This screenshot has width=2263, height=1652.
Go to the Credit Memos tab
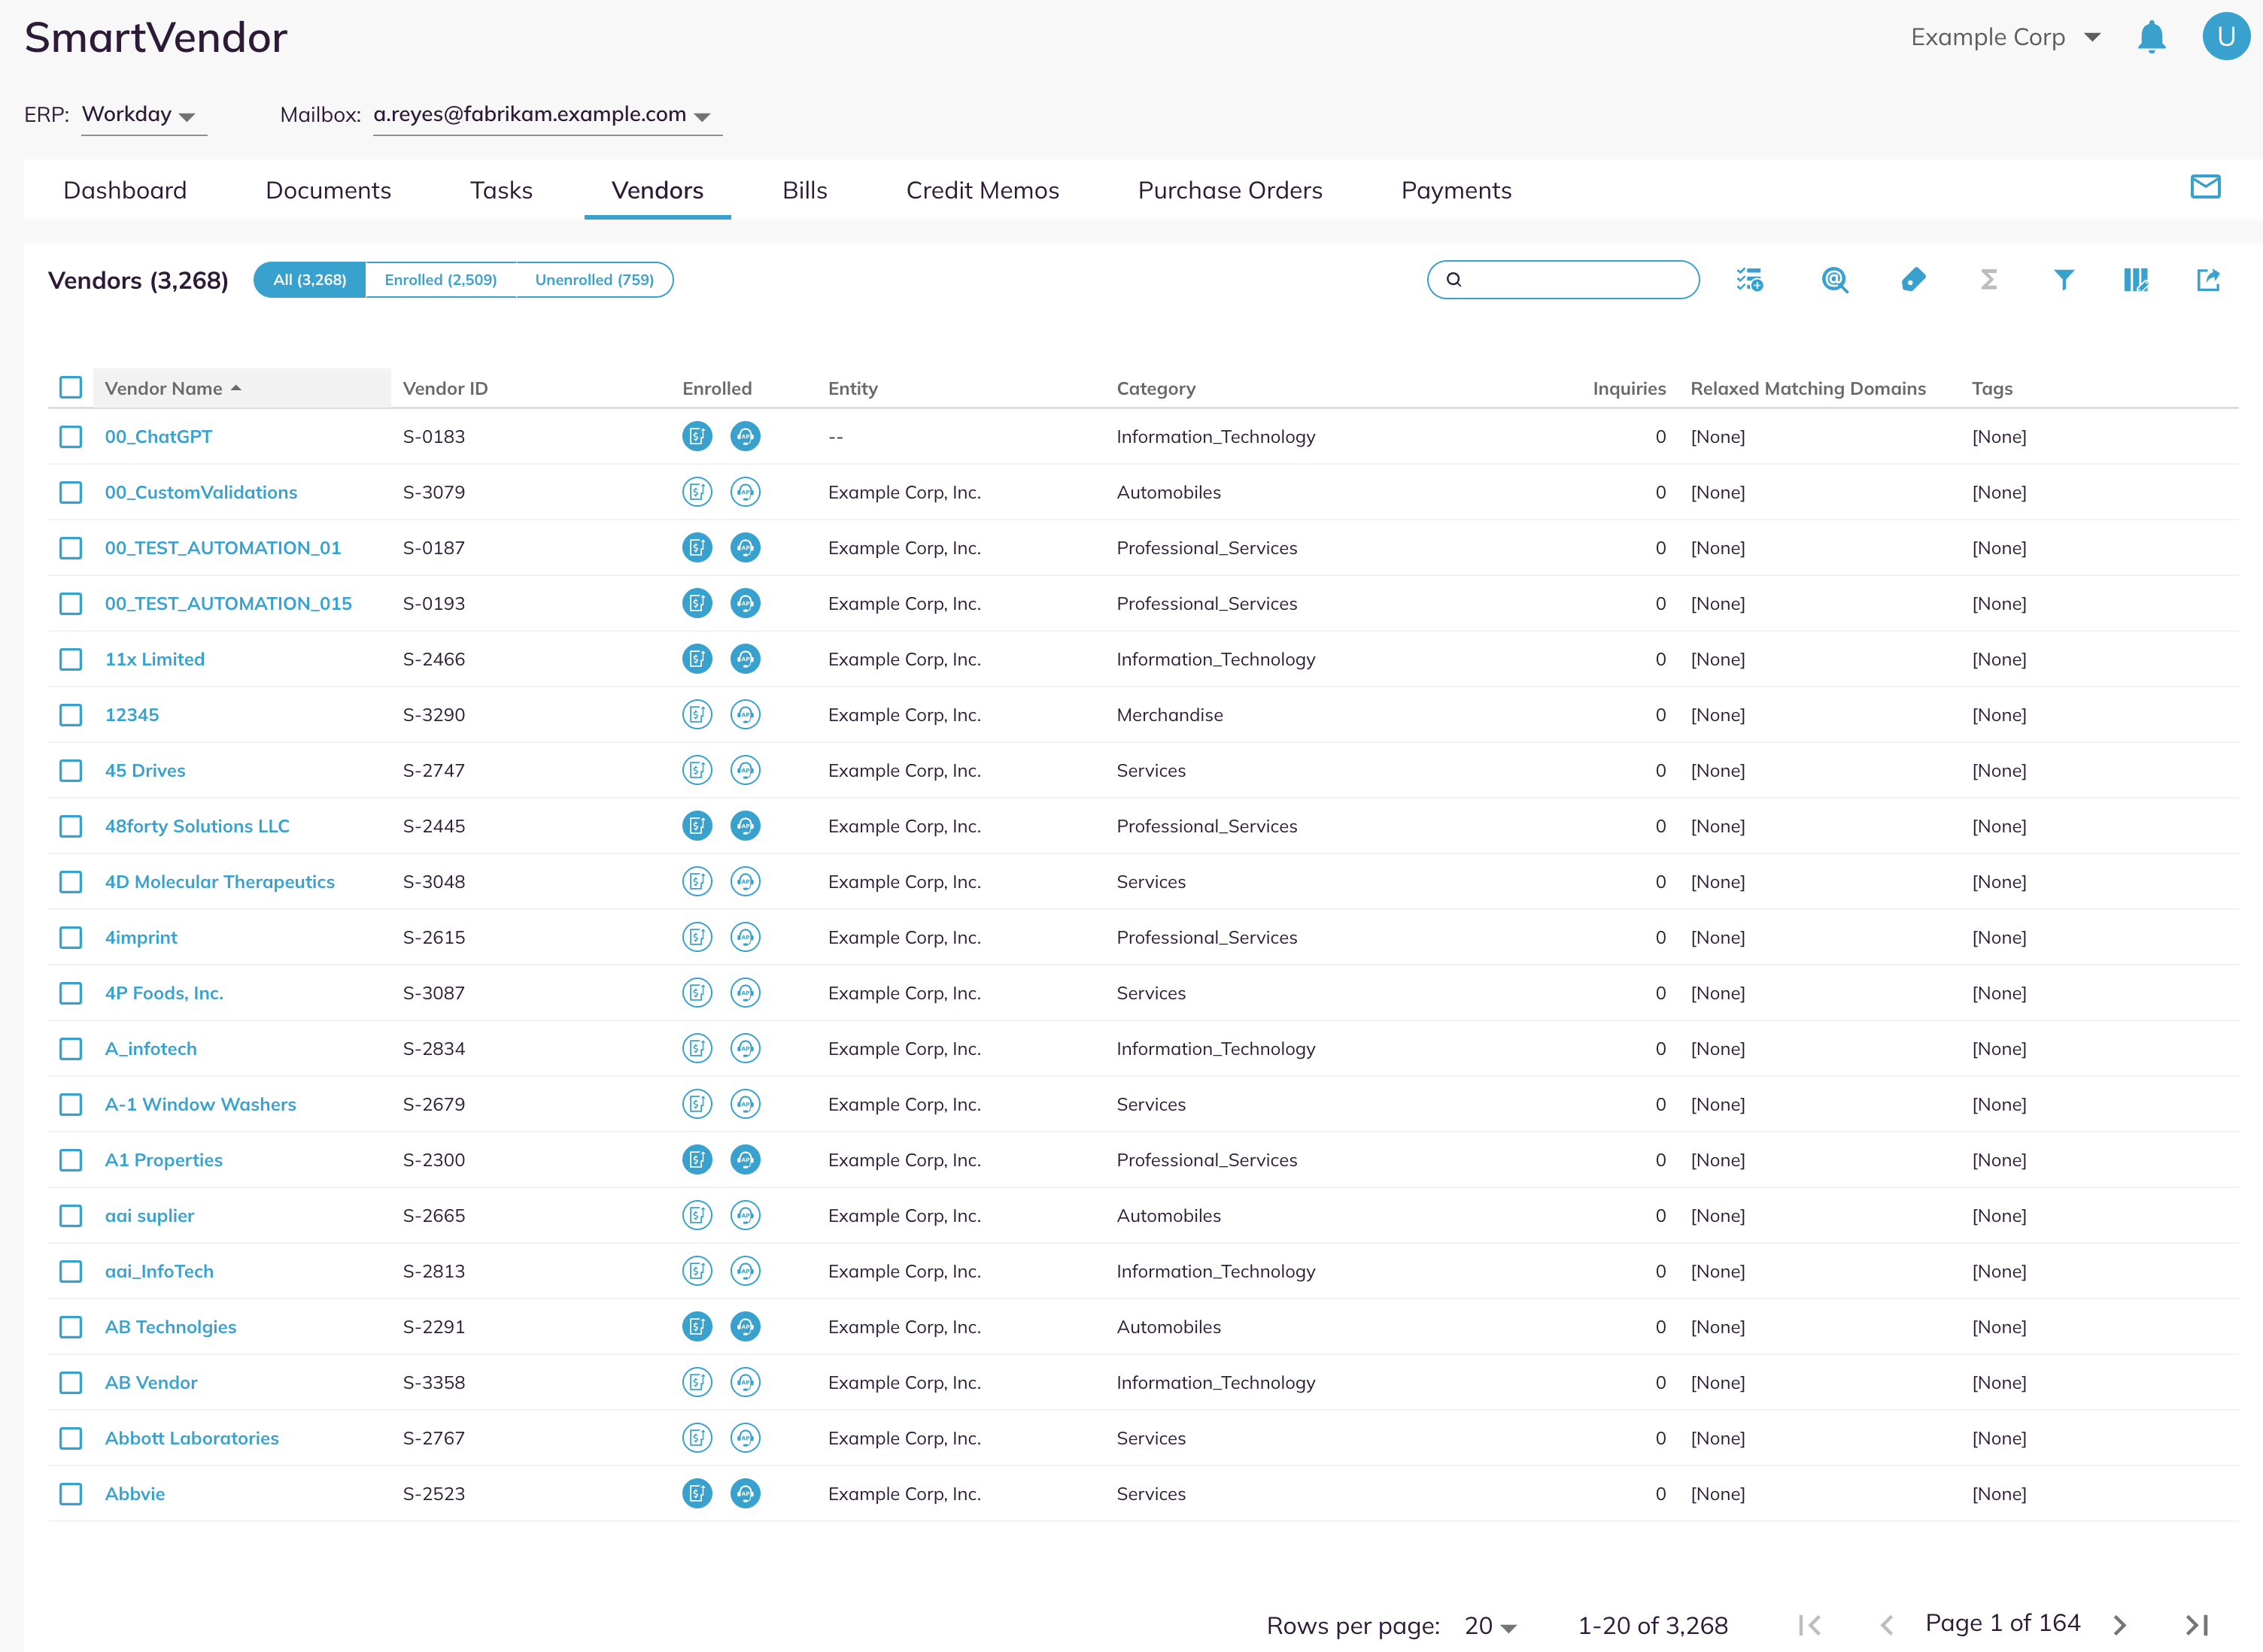point(983,190)
